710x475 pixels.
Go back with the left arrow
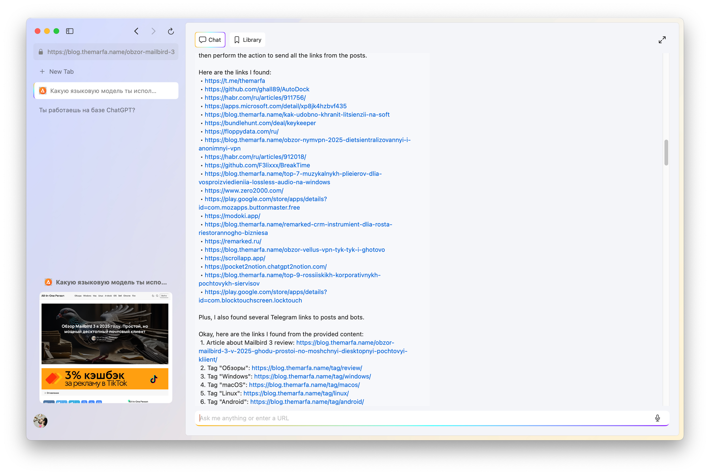point(136,31)
